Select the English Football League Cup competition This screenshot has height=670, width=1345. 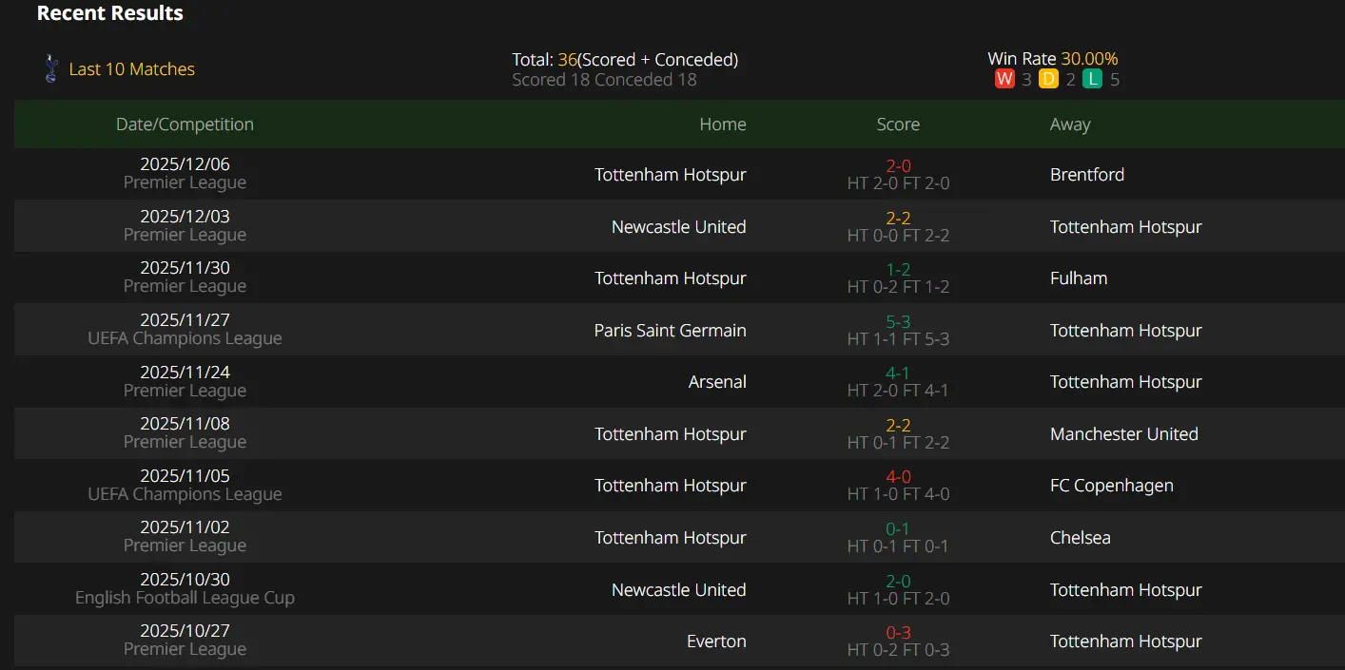pyautogui.click(x=185, y=598)
